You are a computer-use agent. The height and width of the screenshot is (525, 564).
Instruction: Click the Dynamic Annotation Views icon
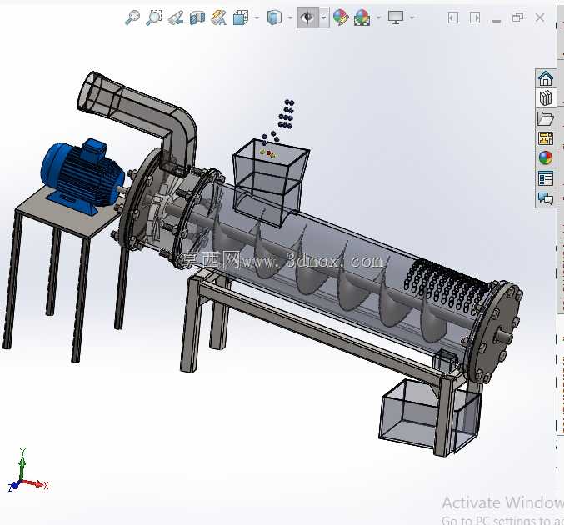coord(219,17)
